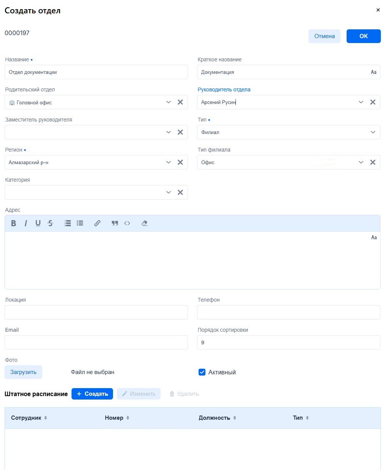Enable underline in address toolbar
The width and height of the screenshot is (385, 470).
(x=38, y=223)
